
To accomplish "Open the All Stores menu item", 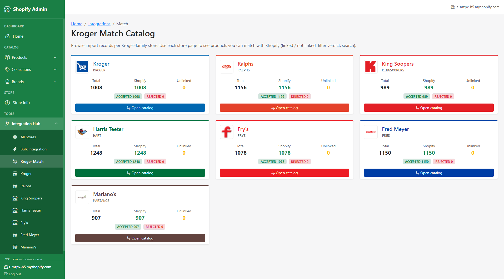I will click(x=32, y=137).
